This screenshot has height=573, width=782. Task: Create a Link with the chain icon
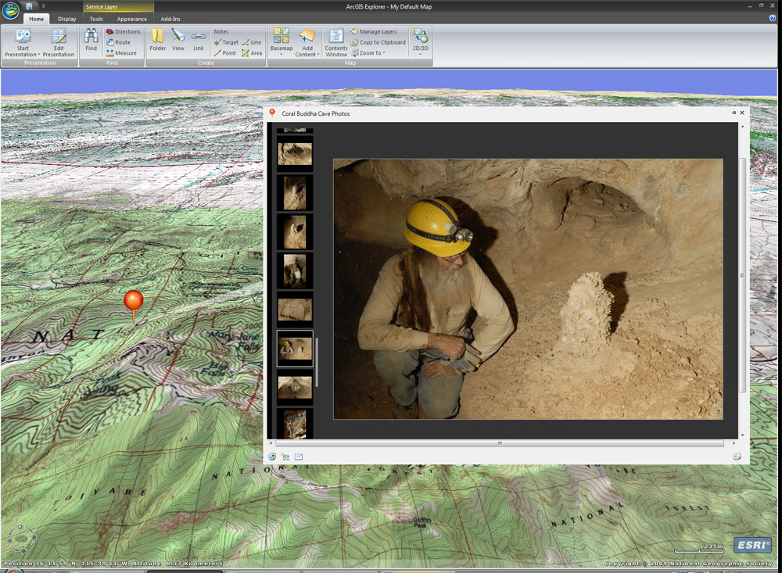[x=199, y=39]
